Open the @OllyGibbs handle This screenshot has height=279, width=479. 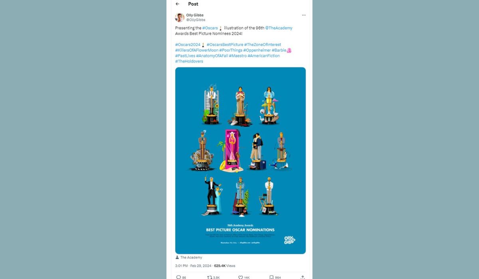(x=196, y=20)
